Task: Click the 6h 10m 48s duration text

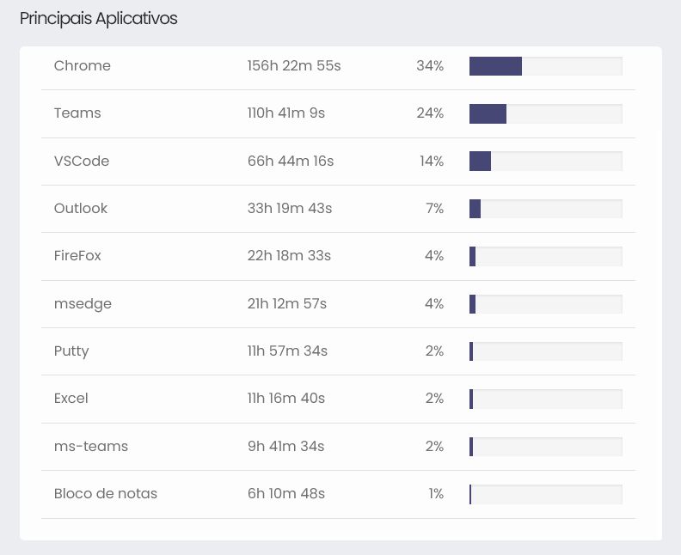Action: point(287,494)
